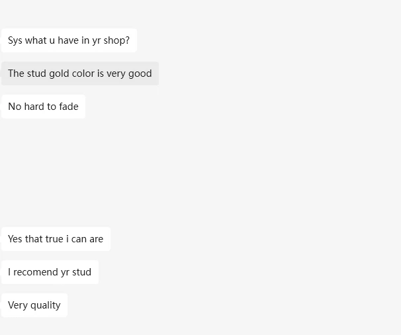Select the highlighted "stud gold color" message
The width and height of the screenshot is (401, 335).
79,73
